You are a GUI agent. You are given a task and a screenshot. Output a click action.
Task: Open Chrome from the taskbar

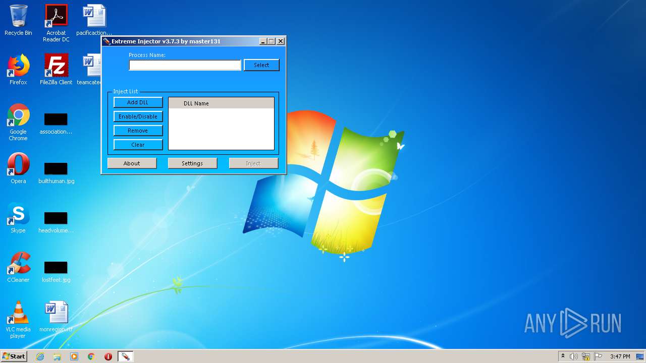click(91, 356)
